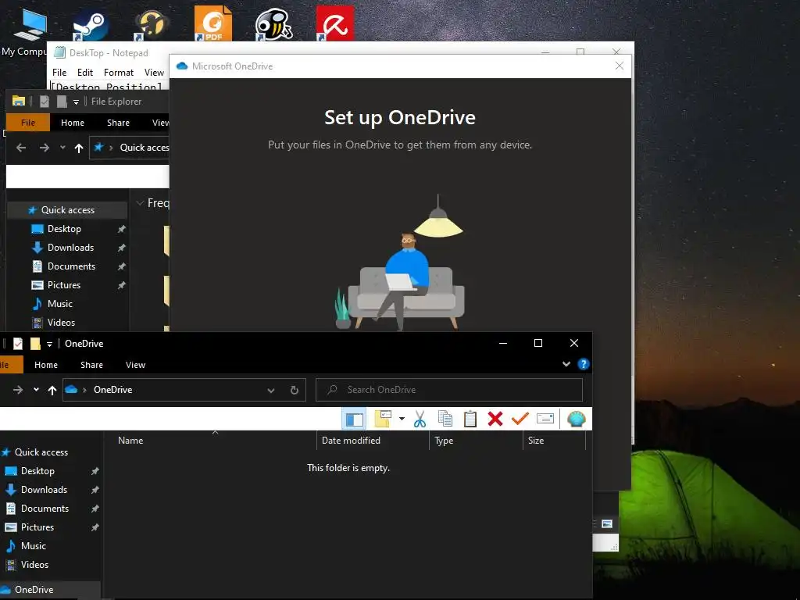The image size is (800, 600).
Task: Open the bee magnifier desktop shortcut
Action: [274, 23]
